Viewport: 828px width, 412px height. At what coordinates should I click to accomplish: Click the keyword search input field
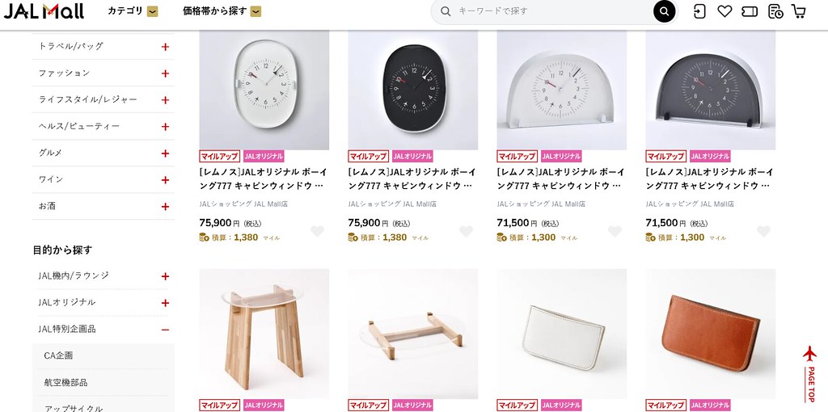point(551,11)
